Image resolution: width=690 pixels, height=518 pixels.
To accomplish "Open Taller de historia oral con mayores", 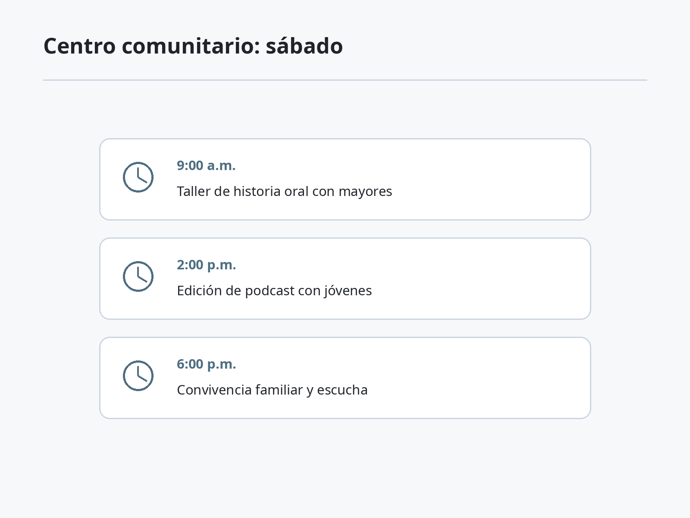I will click(x=284, y=191).
